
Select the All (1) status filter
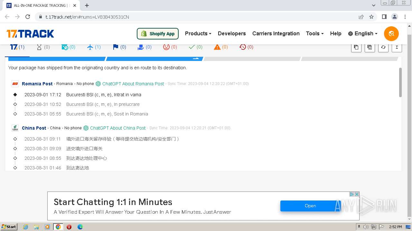[x=17, y=47]
